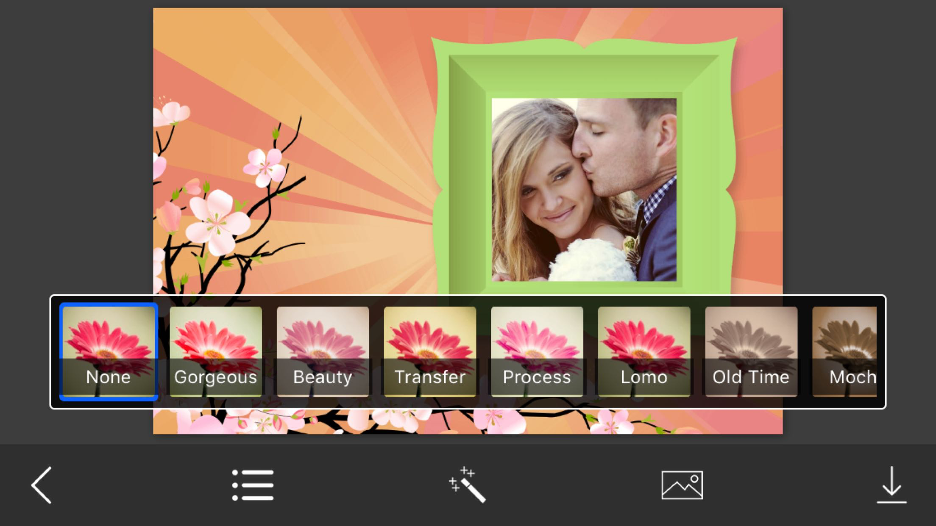Tap the download save icon
936x526 pixels.
pyautogui.click(x=892, y=485)
